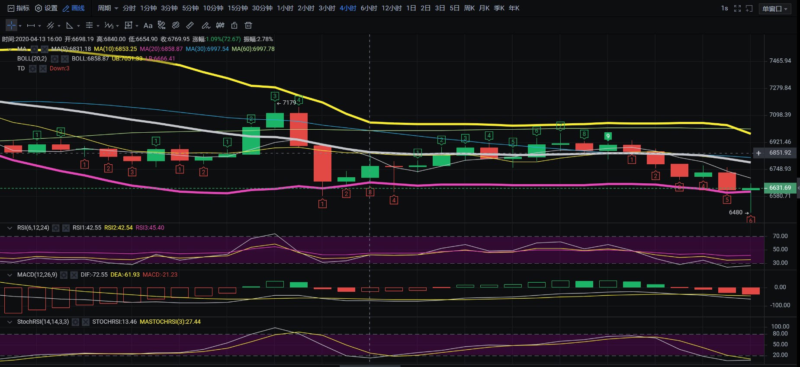Switch to the 1小时 timeframe
Viewport: 800px width, 367px height.
click(285, 8)
